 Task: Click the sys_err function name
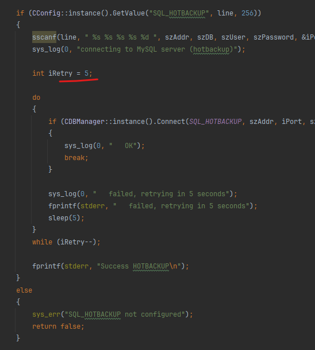[47, 314]
